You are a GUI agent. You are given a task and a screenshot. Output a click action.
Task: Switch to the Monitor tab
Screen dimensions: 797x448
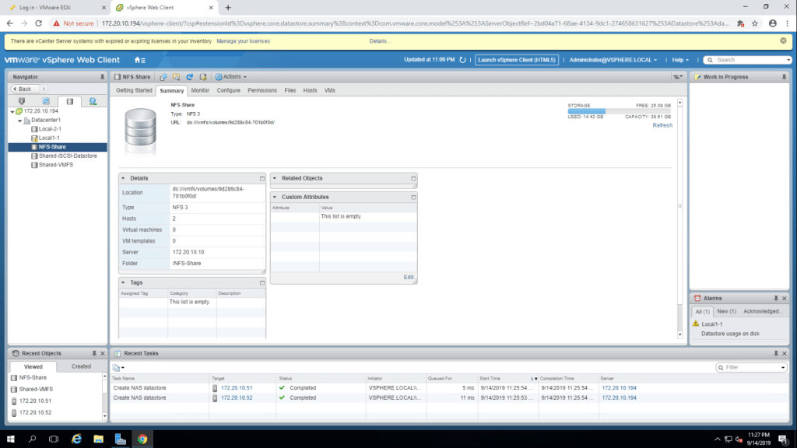(200, 90)
